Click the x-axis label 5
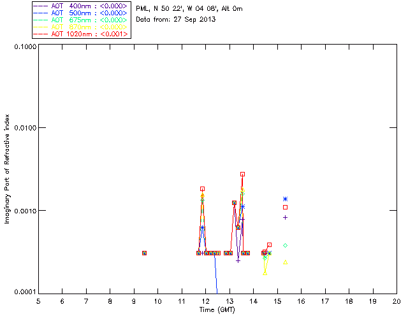This screenshot has height=326, width=408. 38,301
